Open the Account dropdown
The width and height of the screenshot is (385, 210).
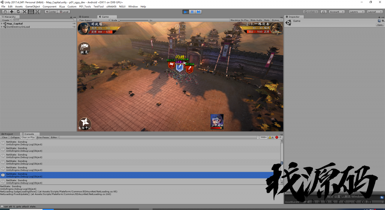(336, 12)
